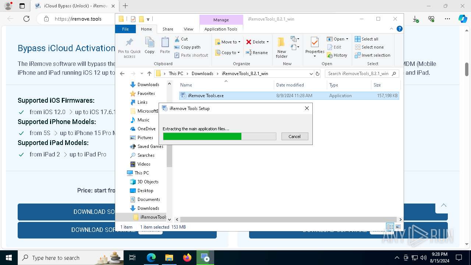Open Edge downloads icon in toolbar

pos(415,19)
